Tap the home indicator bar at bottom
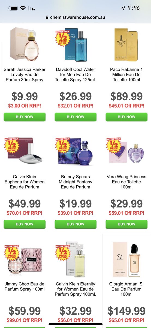The height and width of the screenshot is (328, 151). click(75, 324)
